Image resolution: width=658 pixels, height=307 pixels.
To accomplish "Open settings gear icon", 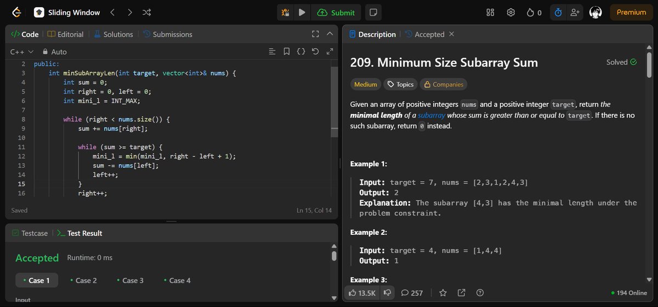I will (x=510, y=12).
